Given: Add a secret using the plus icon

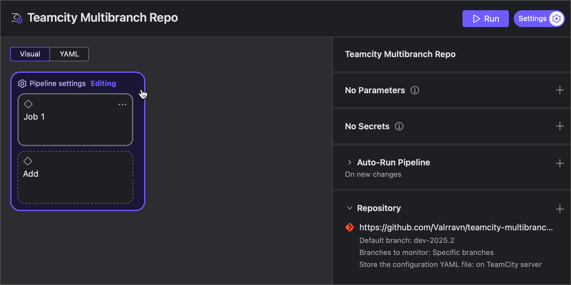Looking at the screenshot, I should coord(560,126).
